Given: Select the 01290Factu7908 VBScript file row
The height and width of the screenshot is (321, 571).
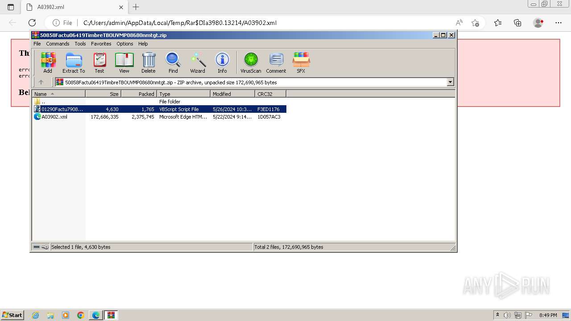Looking at the screenshot, I should tap(159, 109).
